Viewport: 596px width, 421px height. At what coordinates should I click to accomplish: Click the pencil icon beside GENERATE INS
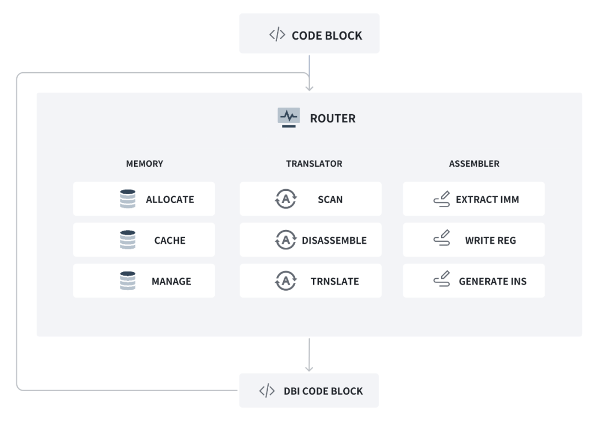pyautogui.click(x=441, y=281)
